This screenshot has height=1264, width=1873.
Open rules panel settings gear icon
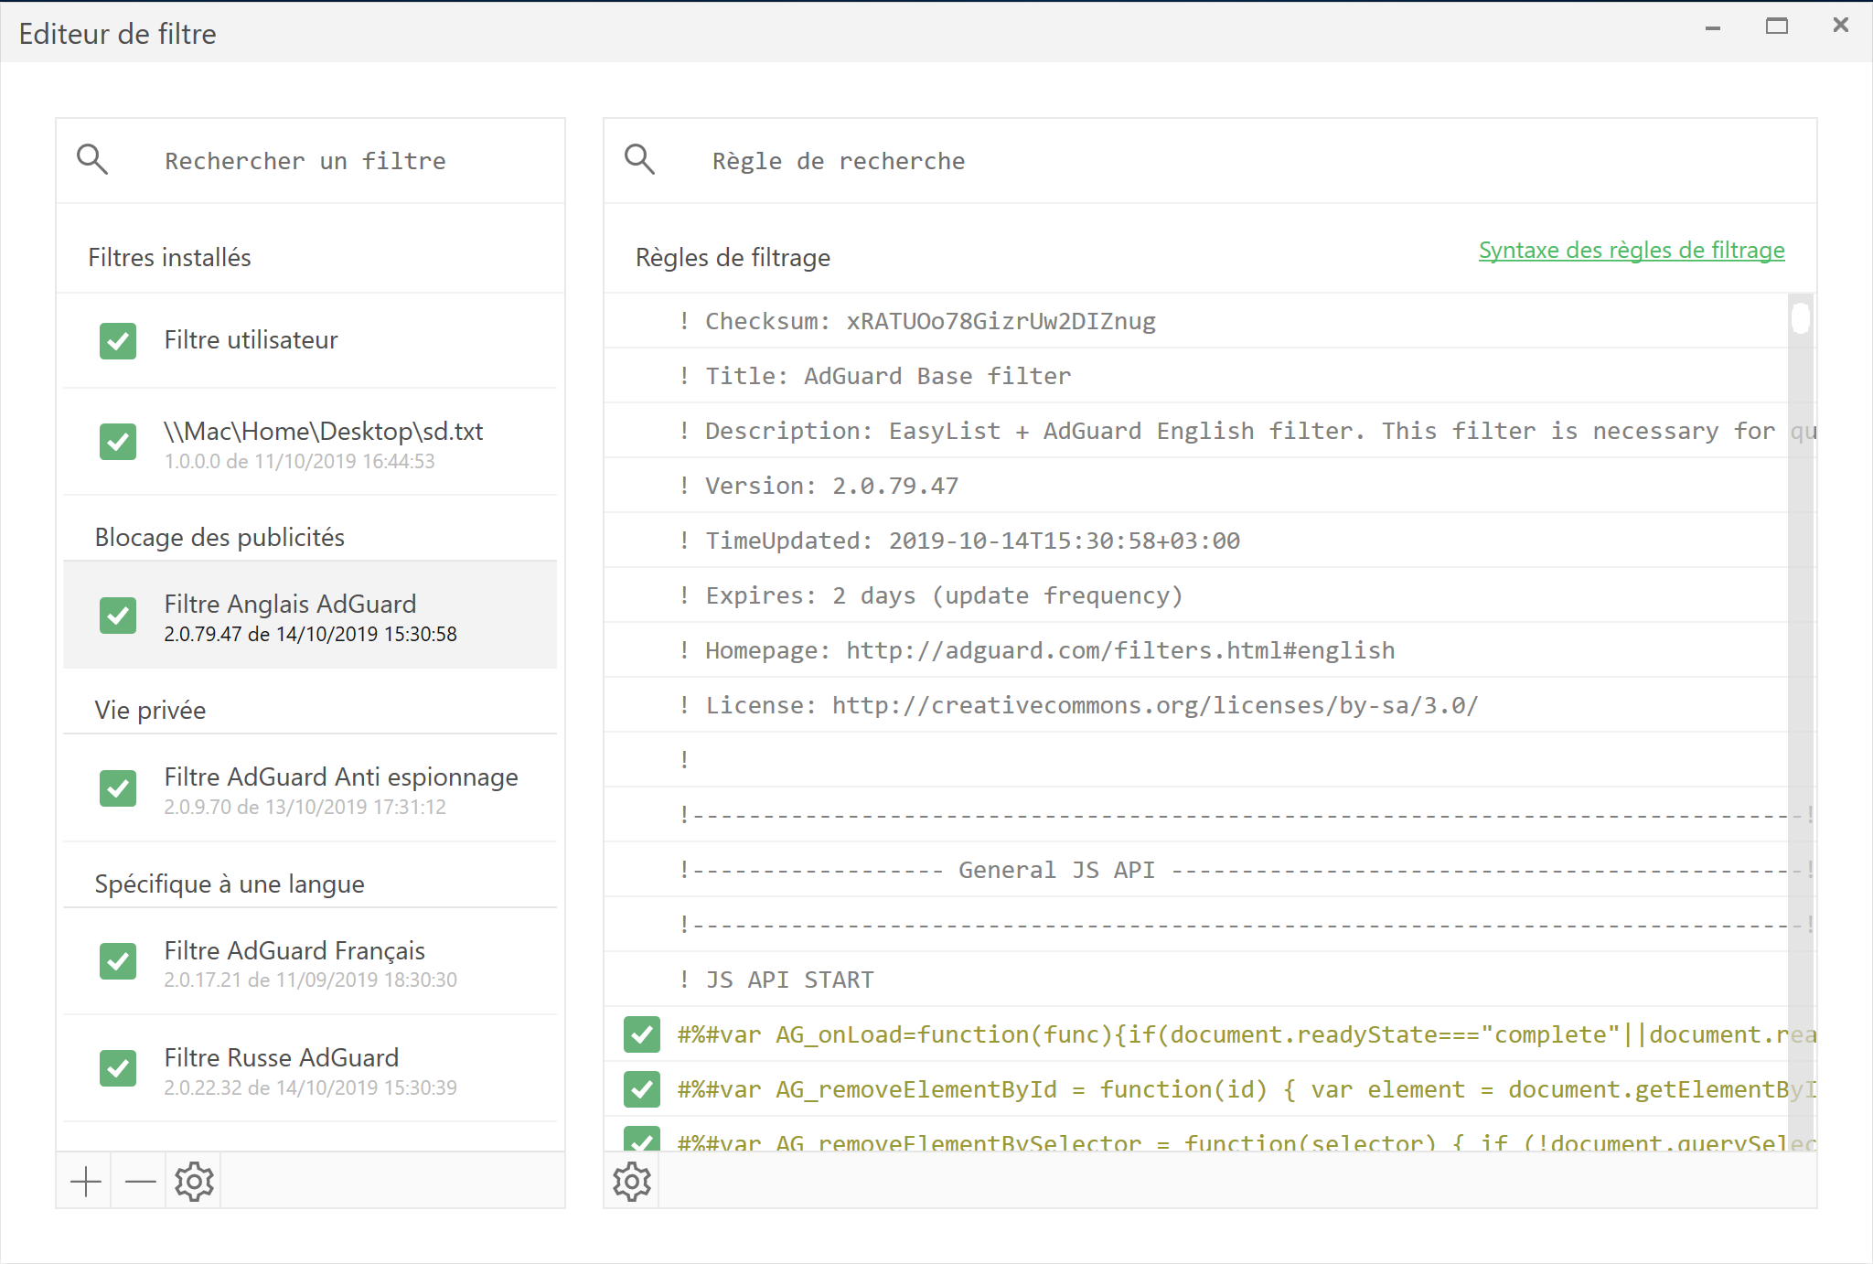click(632, 1181)
